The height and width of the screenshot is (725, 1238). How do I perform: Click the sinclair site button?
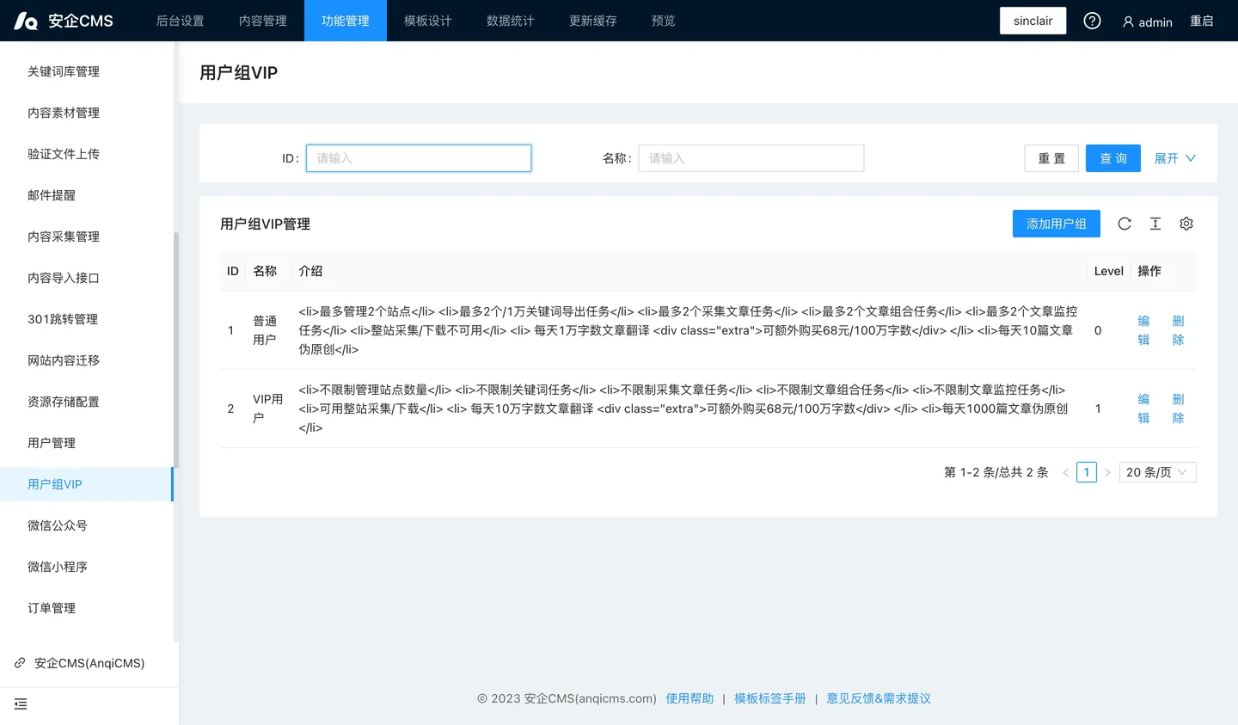pyautogui.click(x=1033, y=21)
